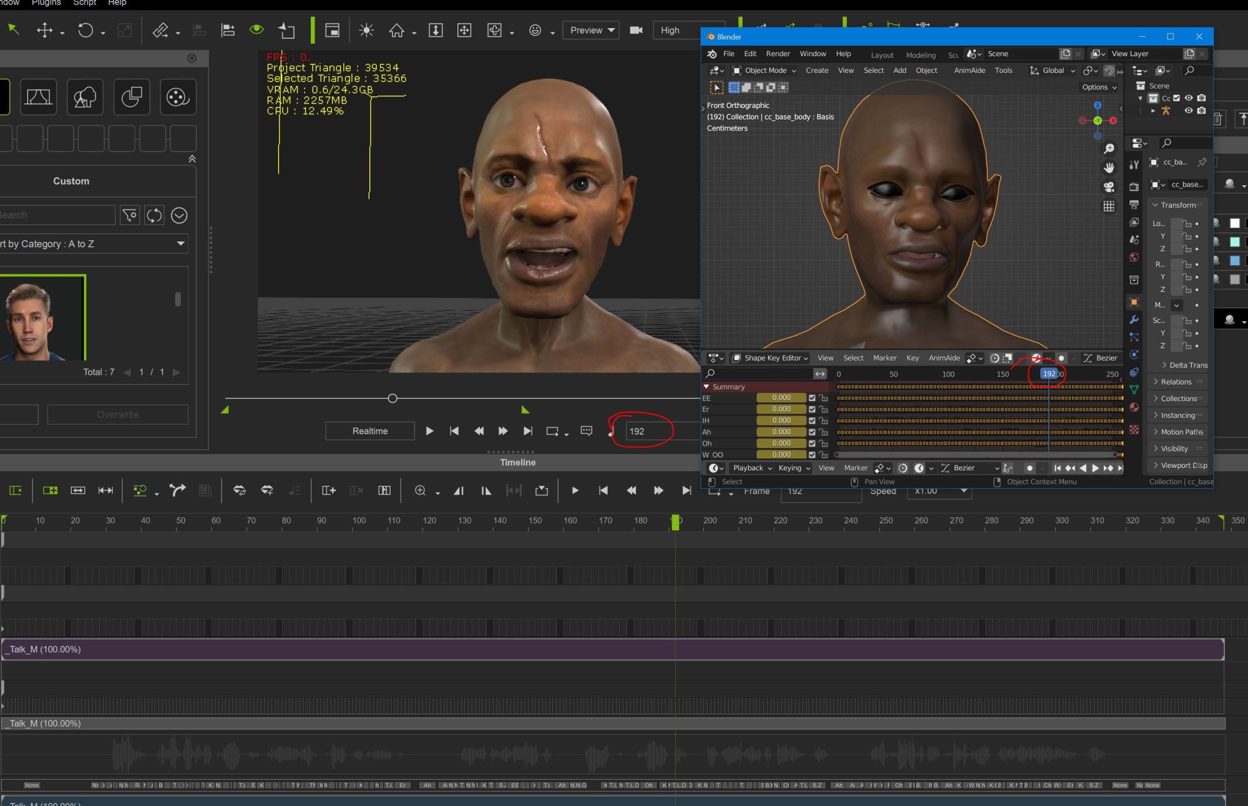This screenshot has height=806, width=1248.
Task: Activate the rotate object tool
Action: click(85, 30)
